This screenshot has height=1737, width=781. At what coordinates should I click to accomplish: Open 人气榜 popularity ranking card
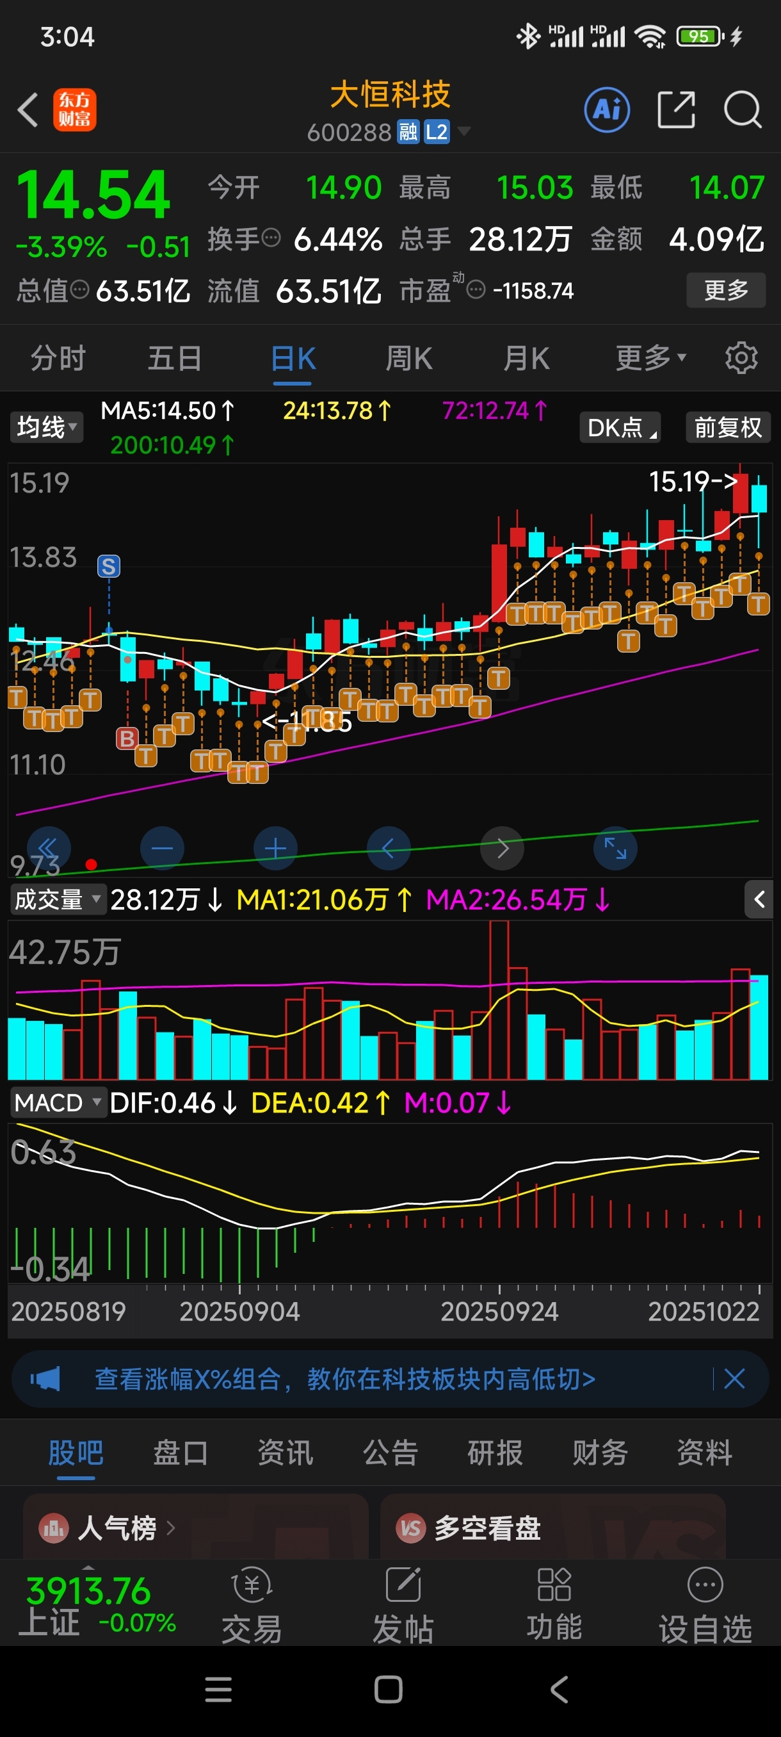point(195,1528)
